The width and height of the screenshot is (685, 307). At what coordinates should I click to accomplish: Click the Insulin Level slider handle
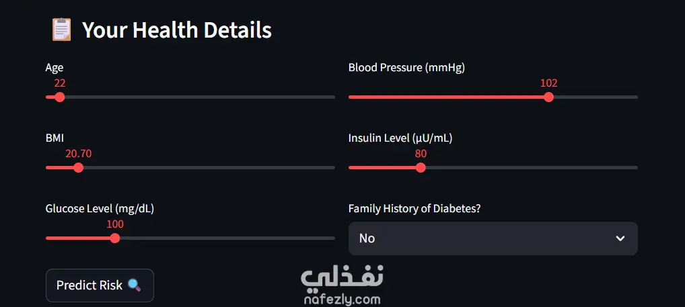click(x=421, y=167)
